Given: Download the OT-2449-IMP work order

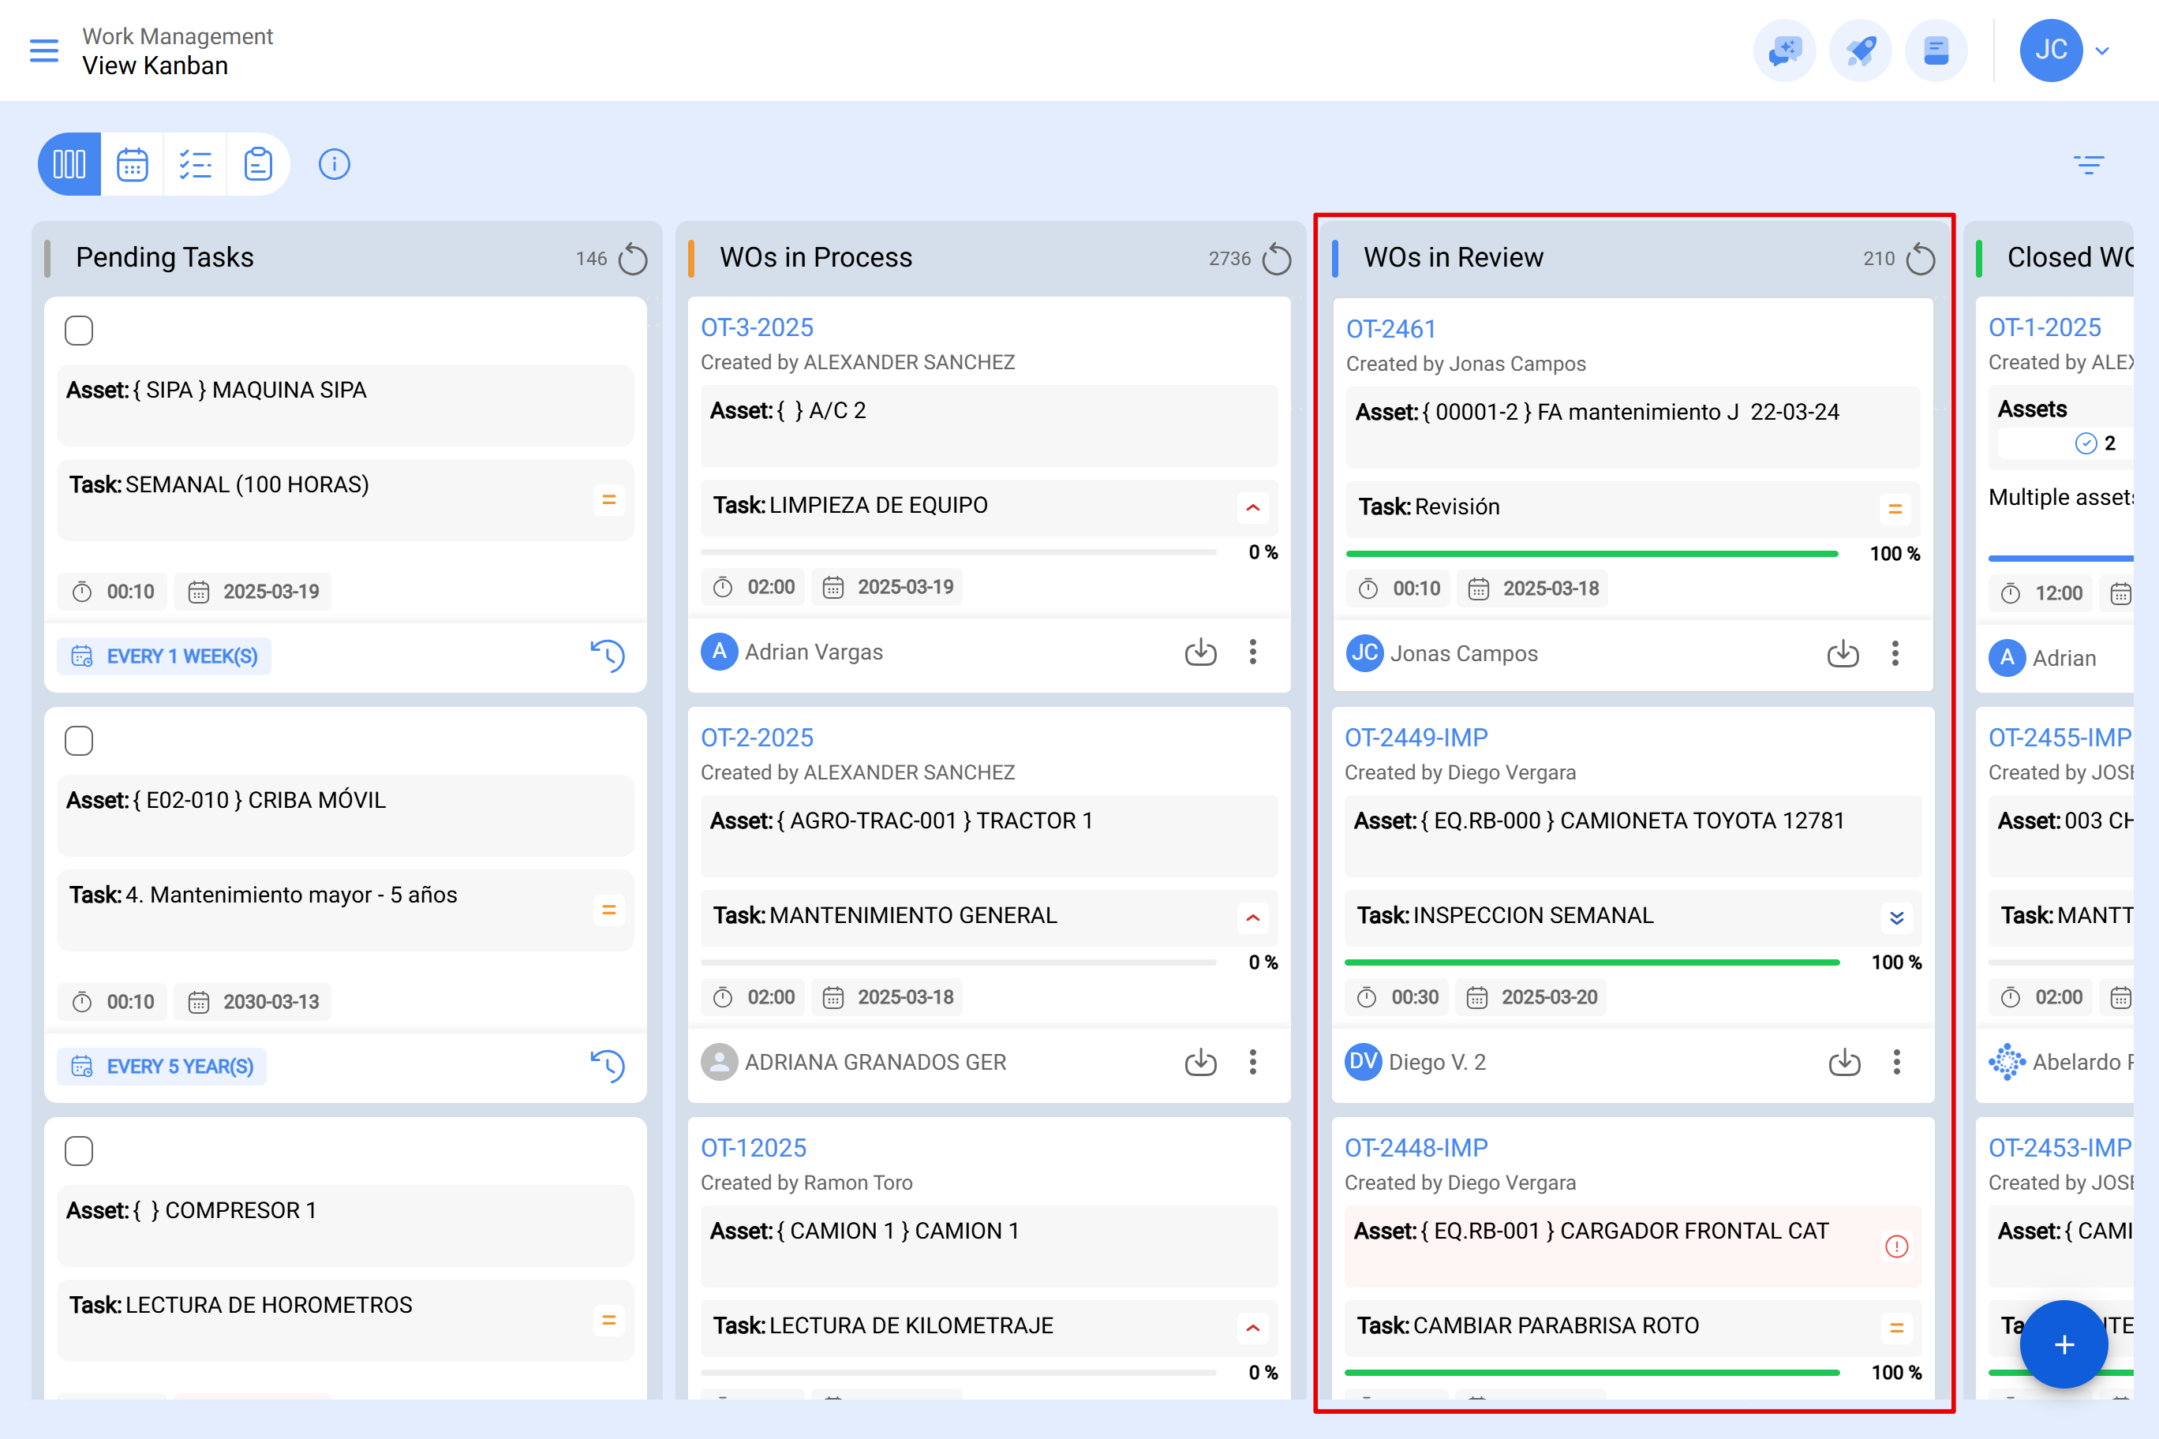Looking at the screenshot, I should coord(1845,1062).
